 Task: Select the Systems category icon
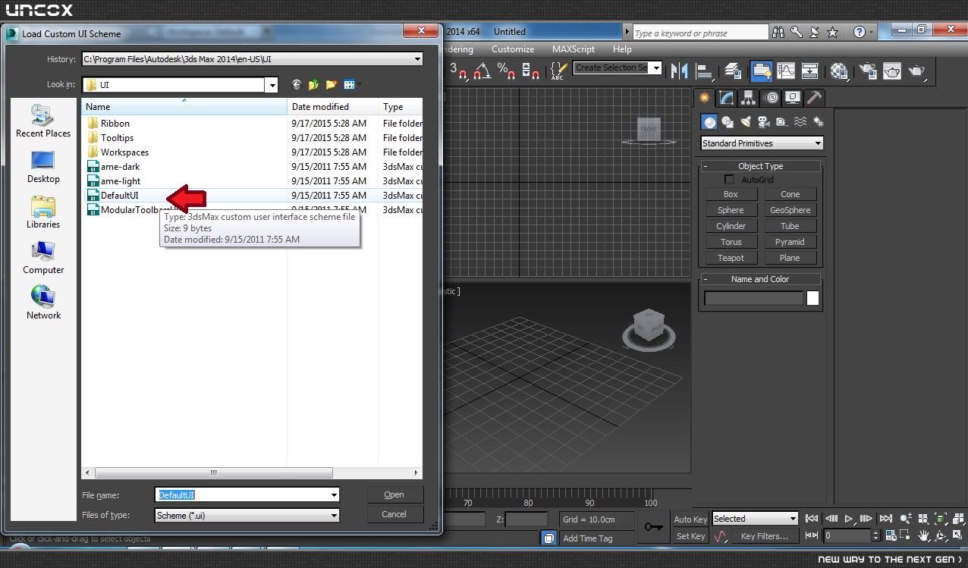point(818,121)
